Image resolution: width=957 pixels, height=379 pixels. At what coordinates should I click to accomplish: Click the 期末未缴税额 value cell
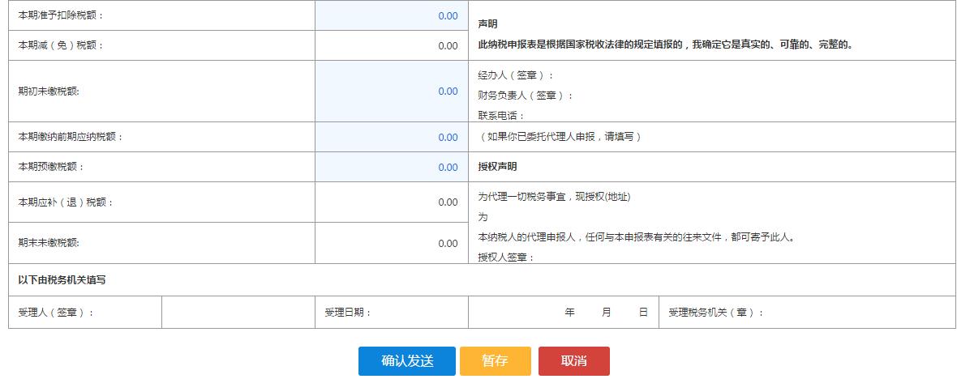click(x=392, y=244)
